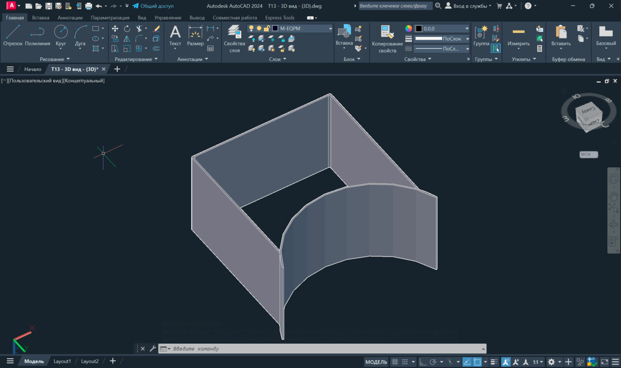Image resolution: width=621 pixels, height=368 pixels.
Task: Click the Полилиния polyline tool
Action: [x=37, y=36]
